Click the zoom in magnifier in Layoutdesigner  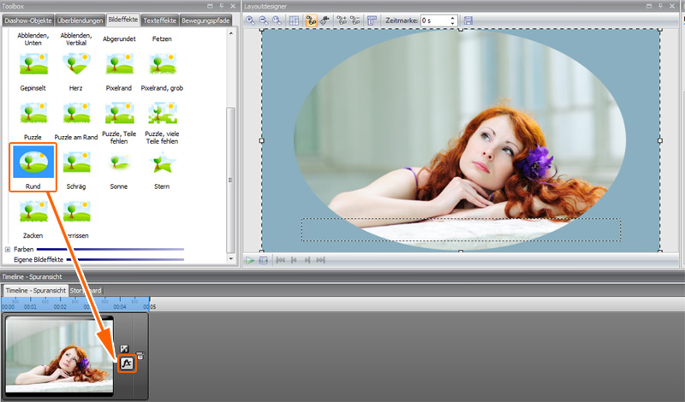click(251, 21)
